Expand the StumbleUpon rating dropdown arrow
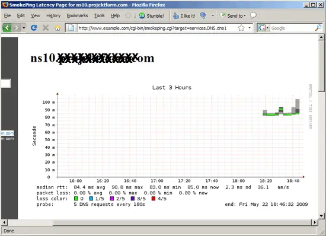The image size is (326, 236). coord(213,15)
